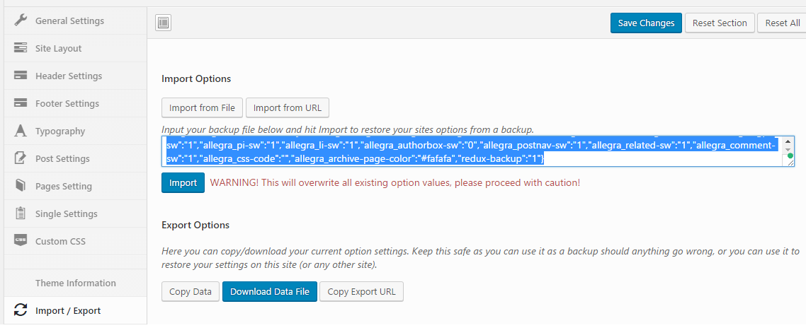The width and height of the screenshot is (806, 328).
Task: Click the Footer Settings icon
Action: pyautogui.click(x=21, y=103)
